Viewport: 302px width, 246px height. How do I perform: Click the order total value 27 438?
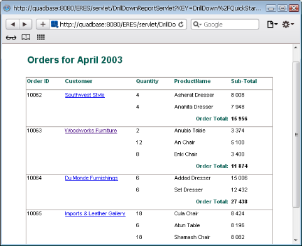(x=239, y=202)
